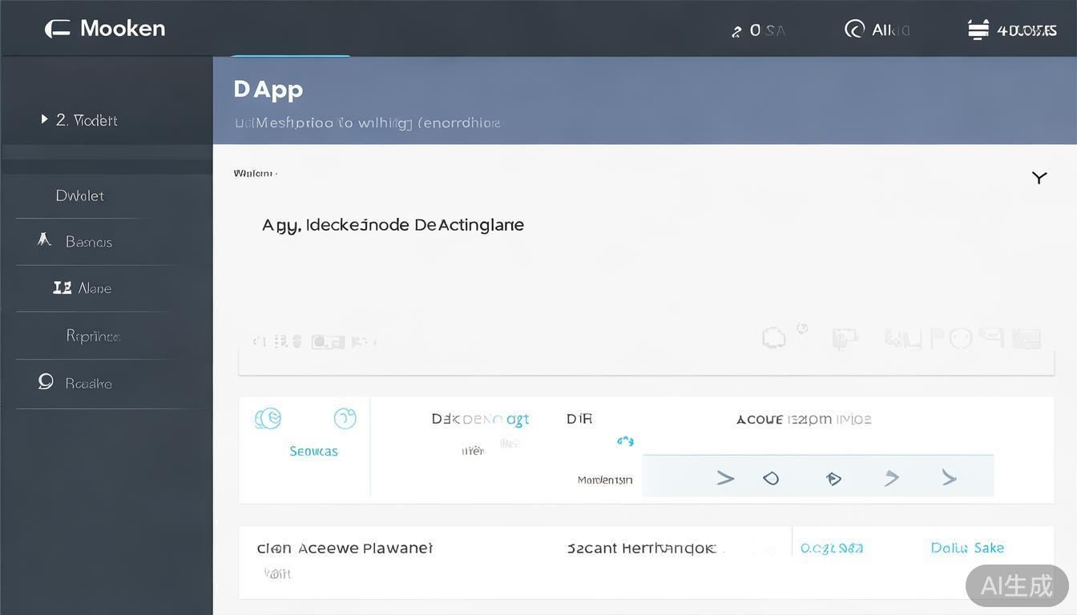Click the diamond shape icon in the blue strip
Screen dimensions: 1077x615
coord(771,478)
